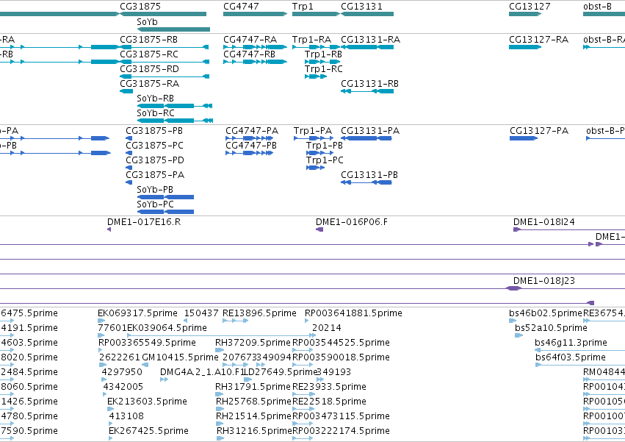This screenshot has height=442, width=625.
Task: Click the CG4747 gene label
Action: point(241,7)
